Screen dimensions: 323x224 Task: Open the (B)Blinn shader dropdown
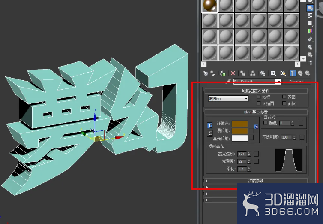(228, 99)
